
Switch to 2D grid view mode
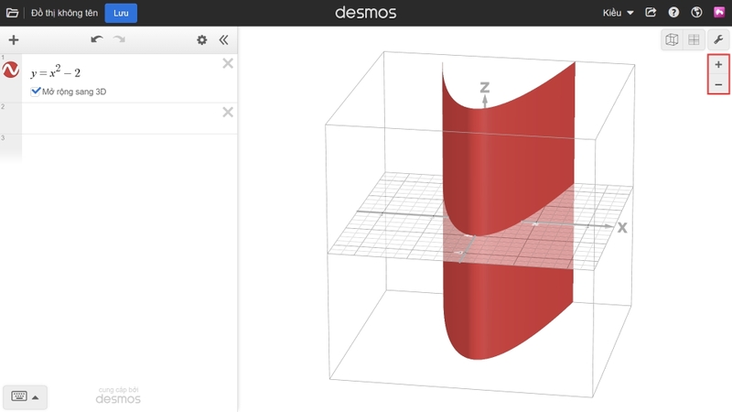click(694, 39)
